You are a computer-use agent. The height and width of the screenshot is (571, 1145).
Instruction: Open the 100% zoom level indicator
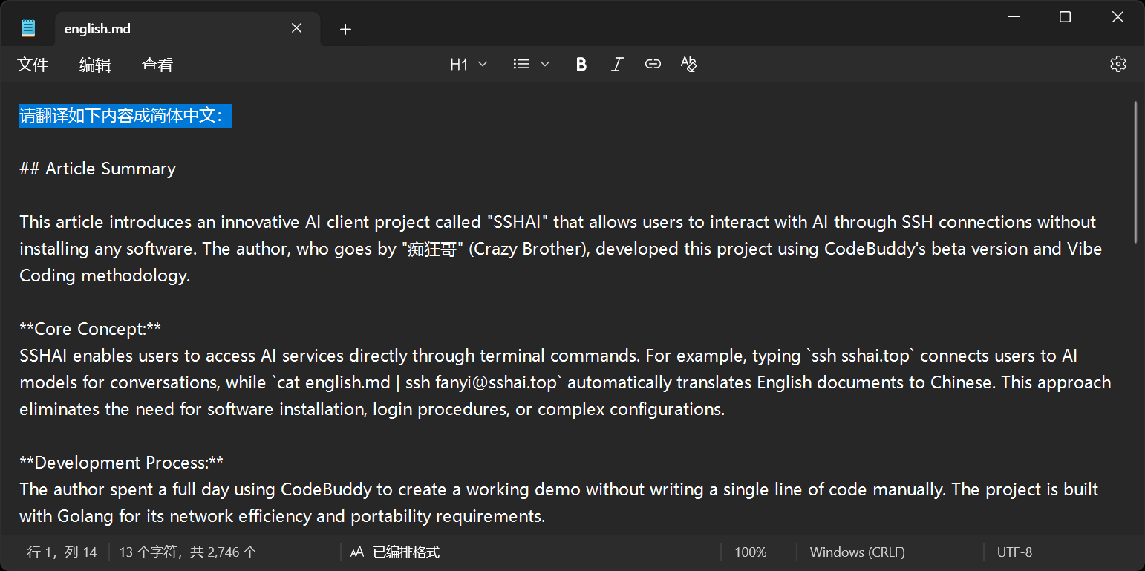(x=751, y=552)
